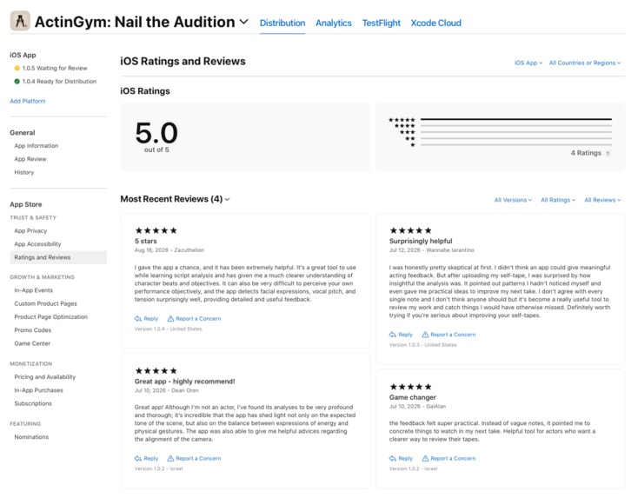Click the green status icon for 1.0.4
This screenshot has height=498, width=638.
coord(17,82)
